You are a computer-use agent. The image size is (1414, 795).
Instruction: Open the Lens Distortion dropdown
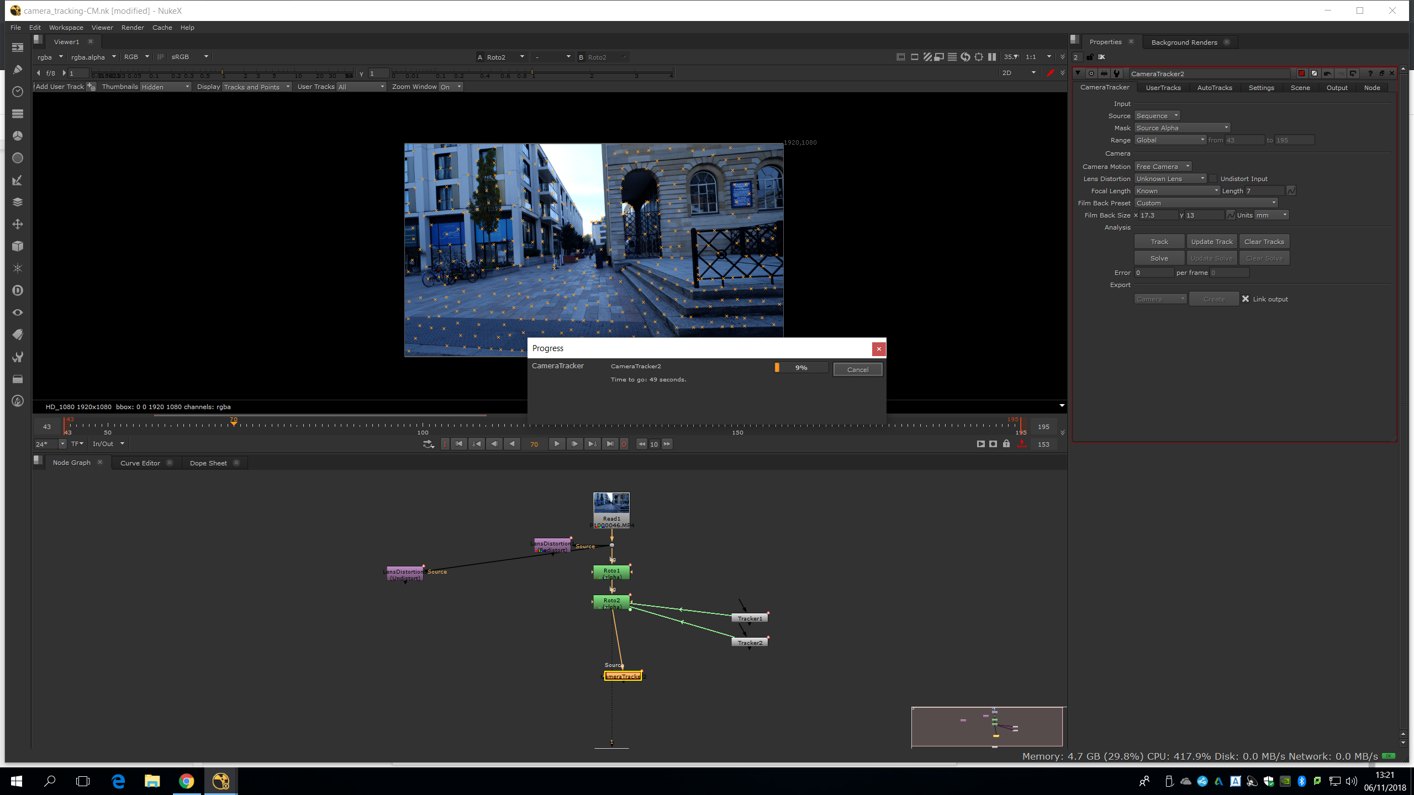(1170, 179)
